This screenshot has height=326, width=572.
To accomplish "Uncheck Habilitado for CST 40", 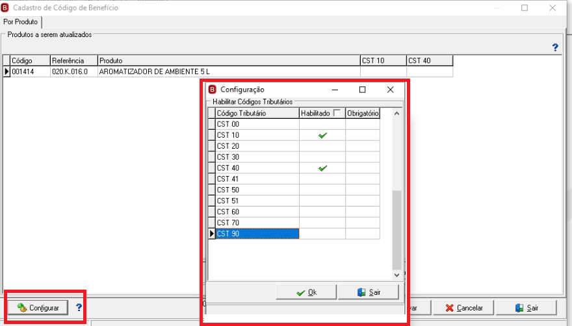I will tap(322, 168).
